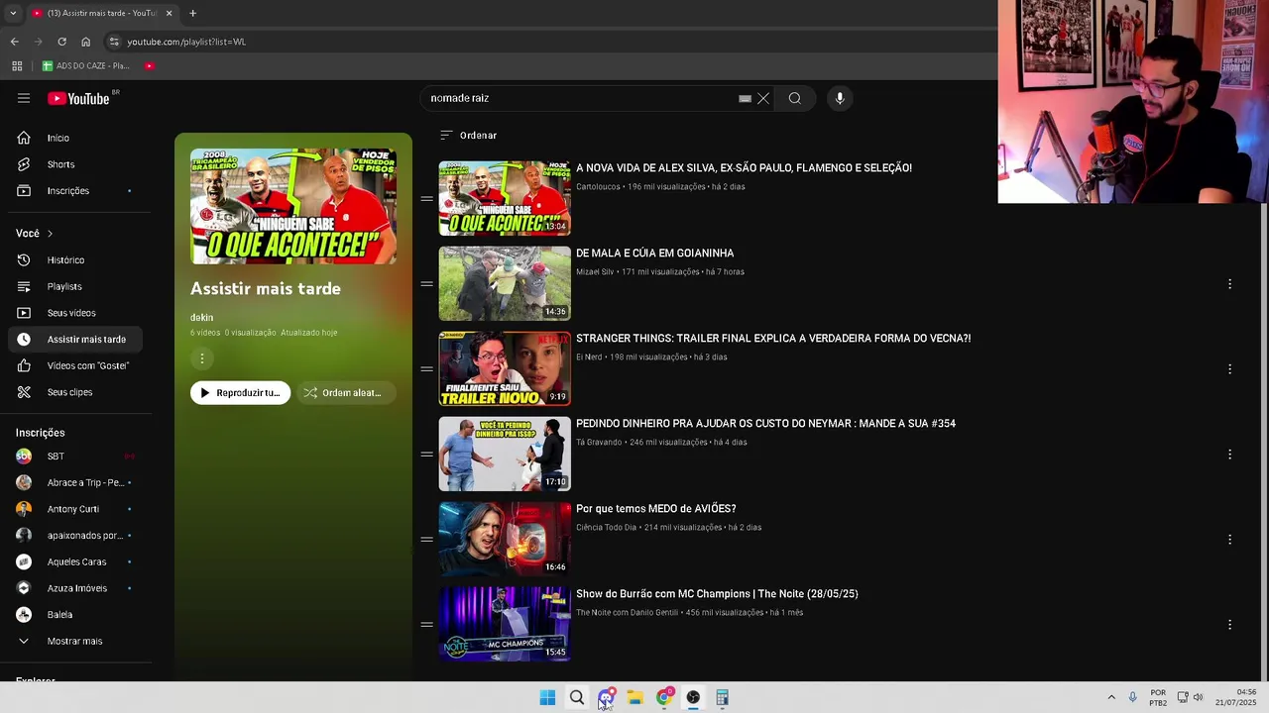Image resolution: width=1269 pixels, height=713 pixels.
Task: Open the SBT channel subscription
Action: pyautogui.click(x=75, y=456)
